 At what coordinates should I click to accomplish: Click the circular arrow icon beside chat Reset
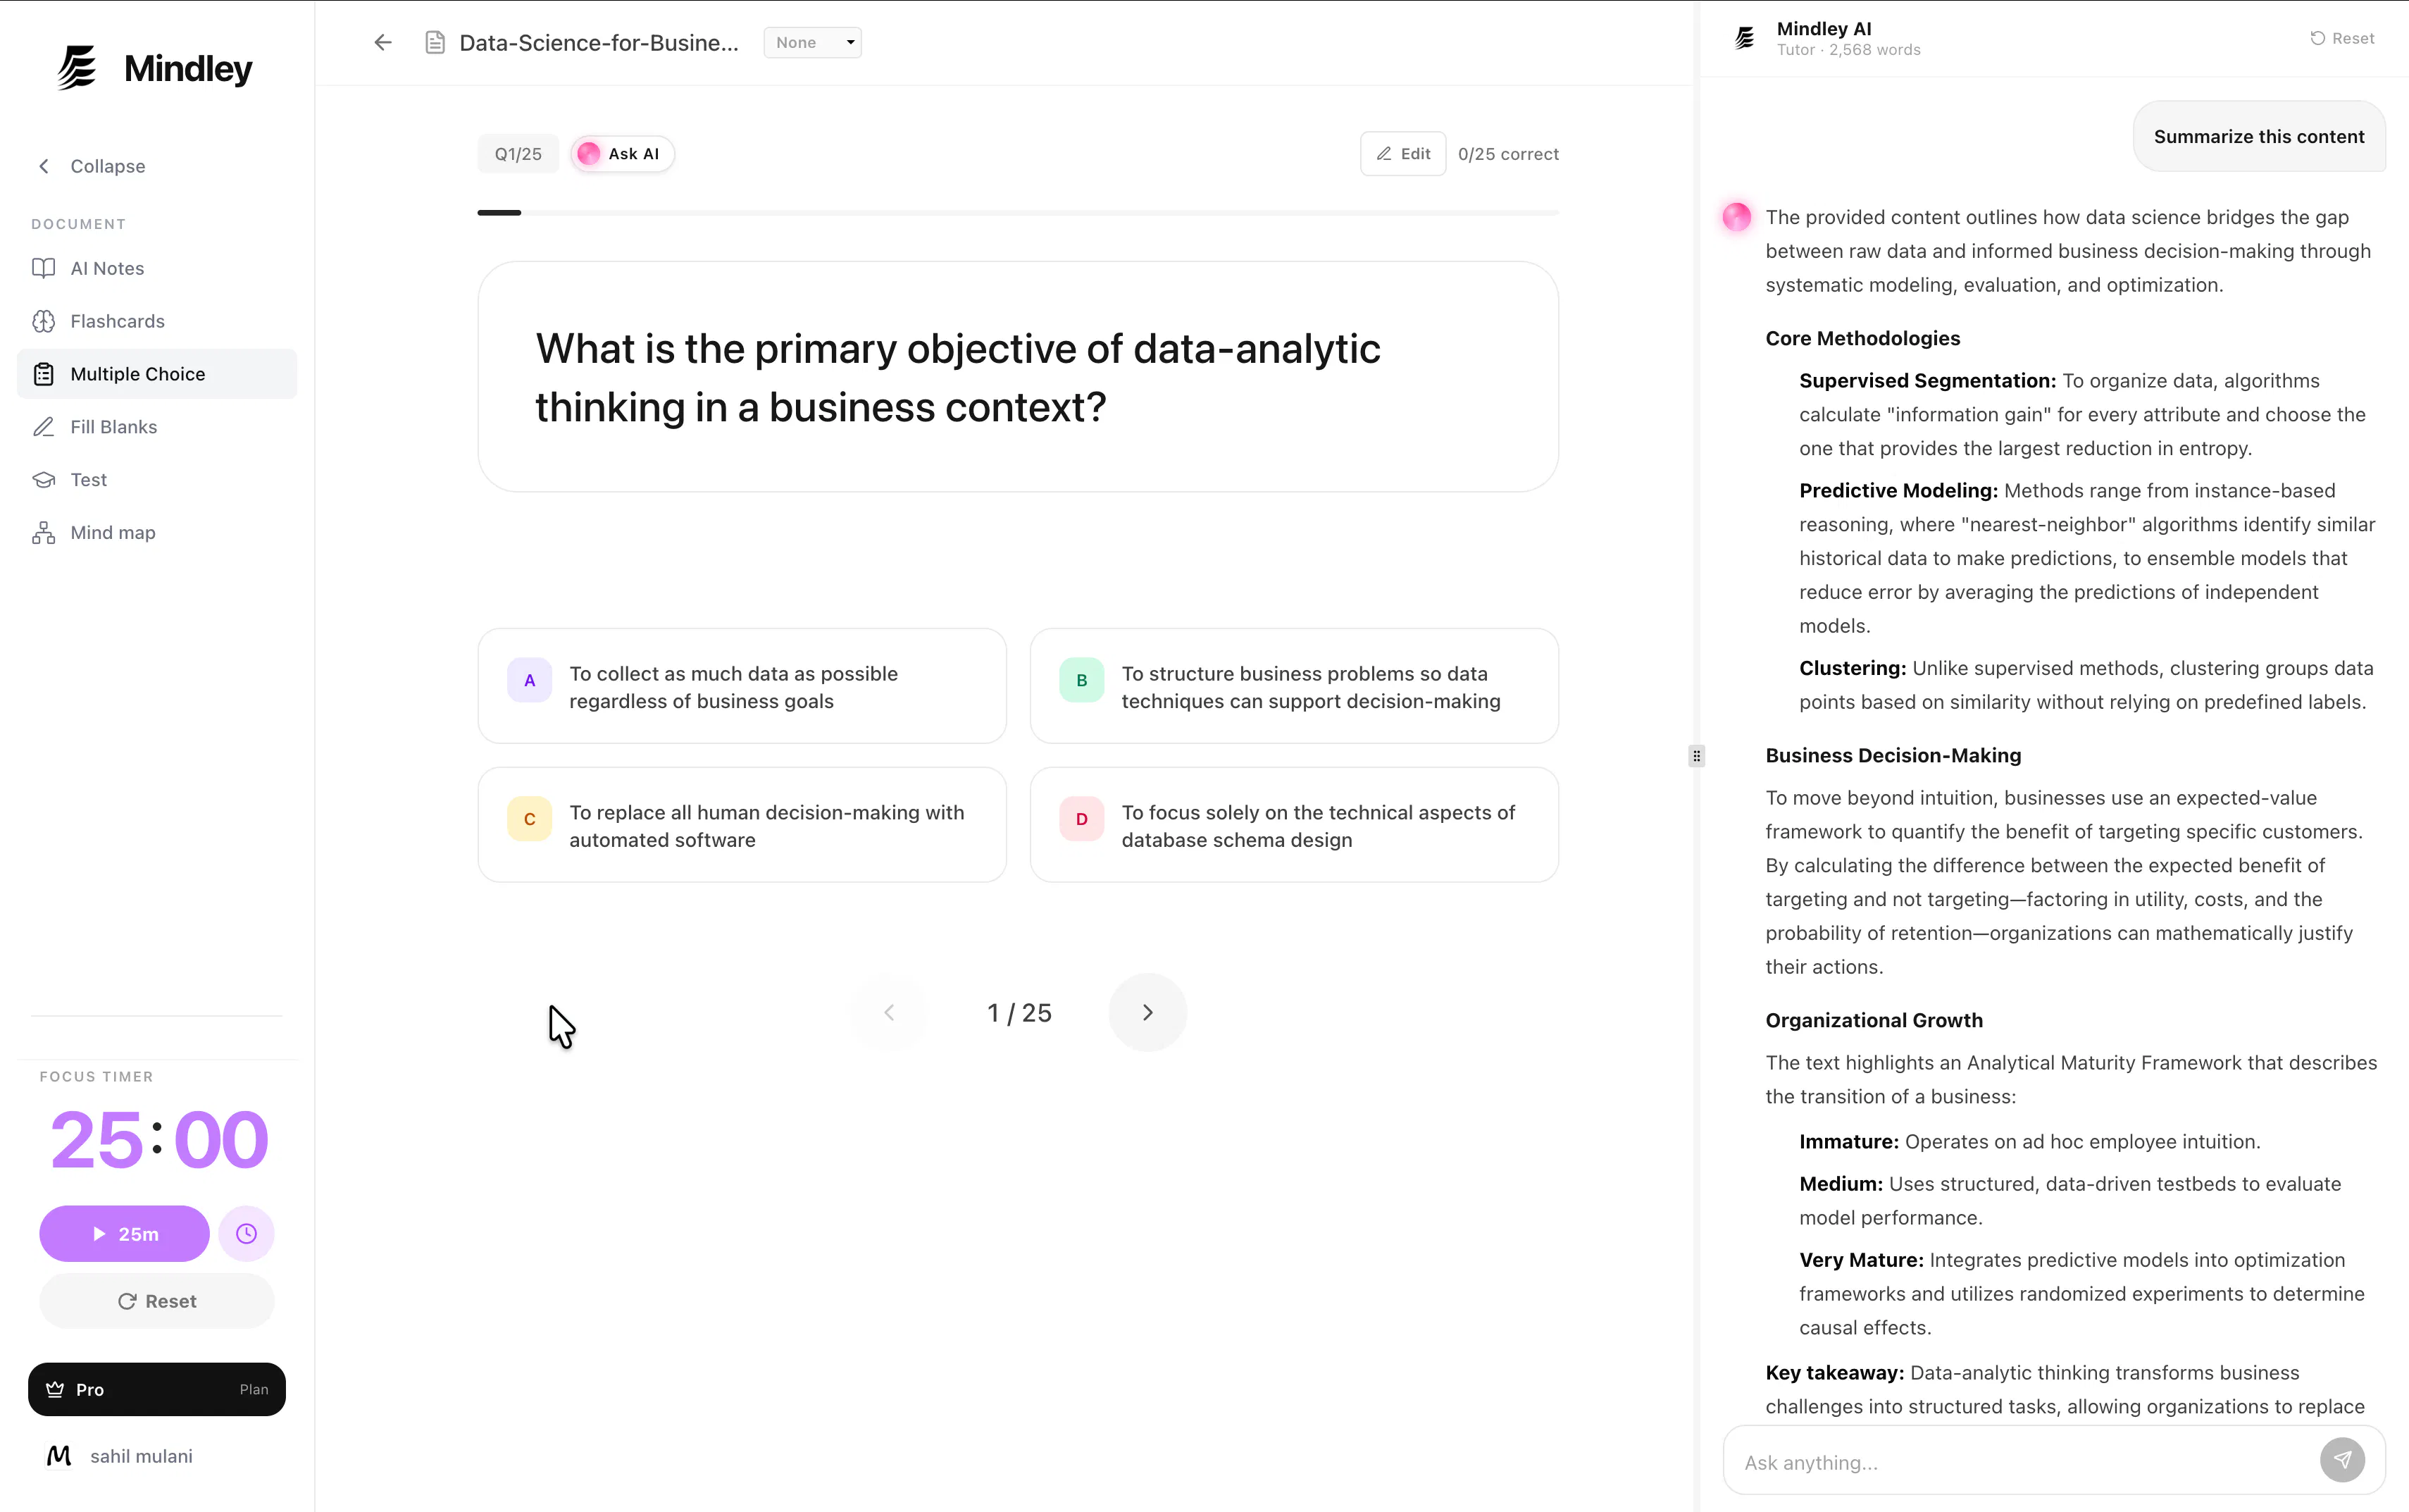coord(2317,38)
